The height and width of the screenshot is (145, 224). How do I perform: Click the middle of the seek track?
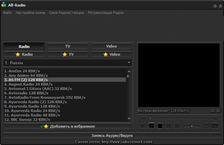(179, 118)
